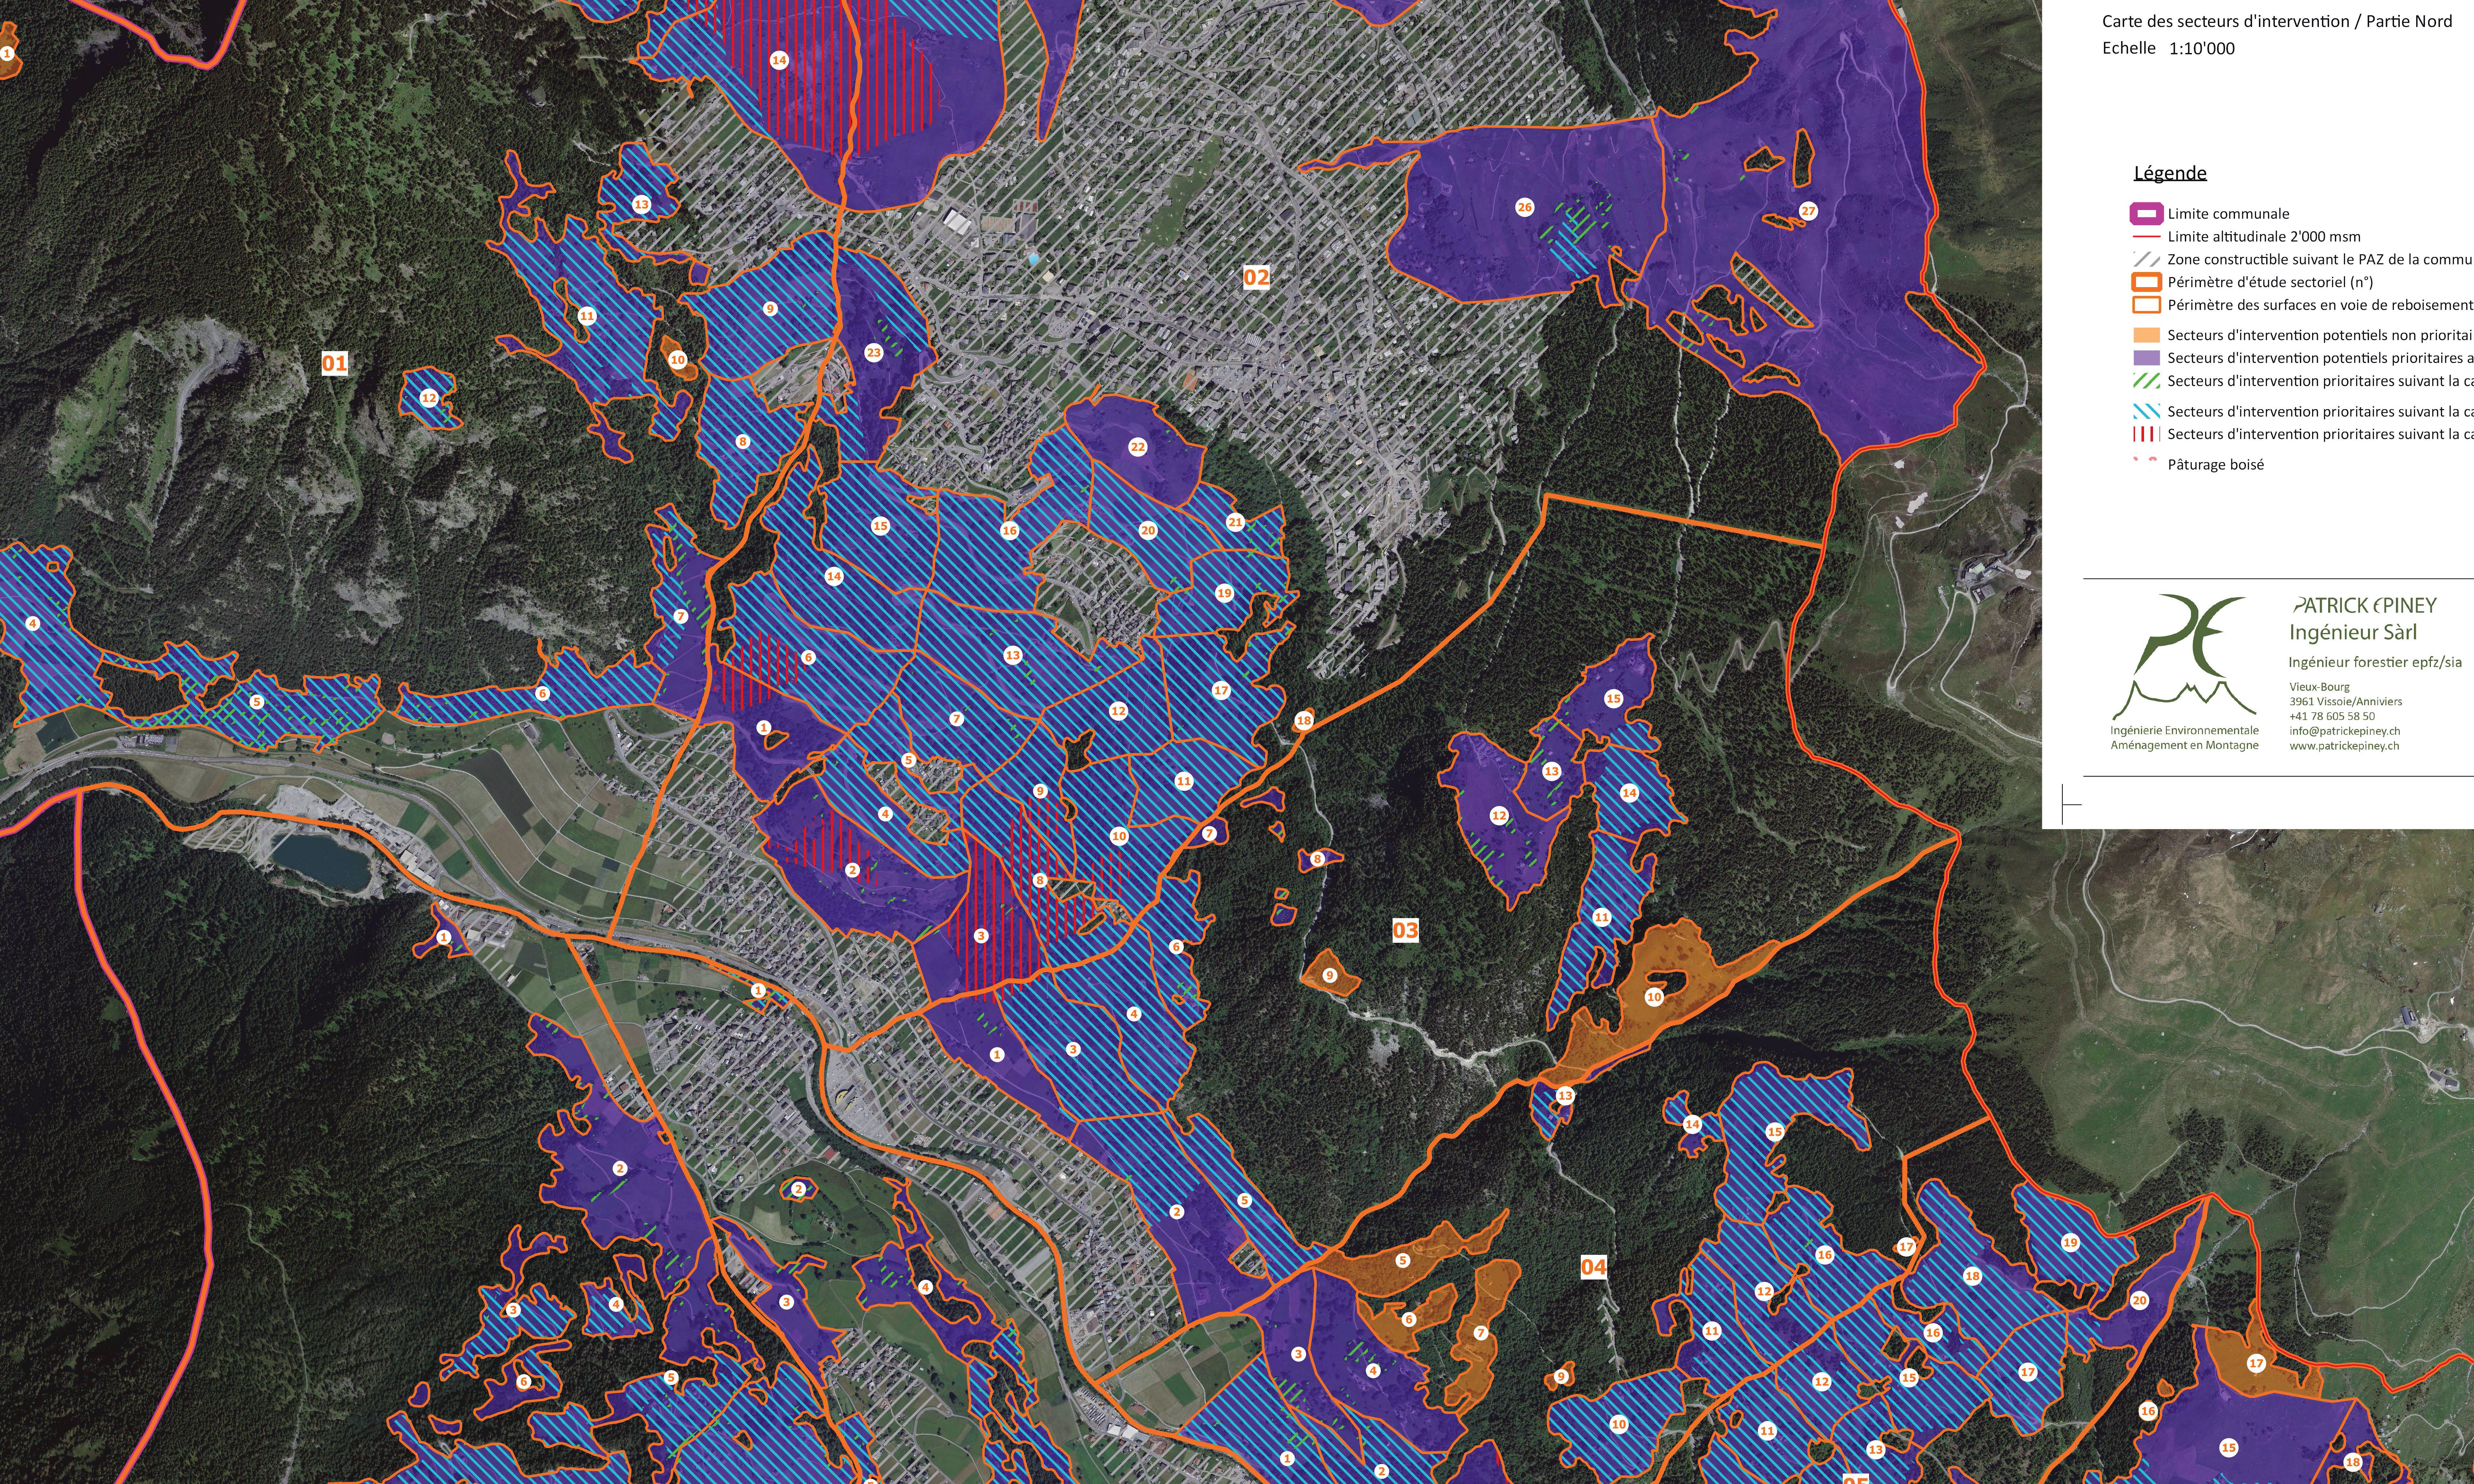Viewport: 2474px width, 1484px height.
Task: Click the title 'Carte des secteurs d'intervention / Partie Nord'
Action: 2277,21
